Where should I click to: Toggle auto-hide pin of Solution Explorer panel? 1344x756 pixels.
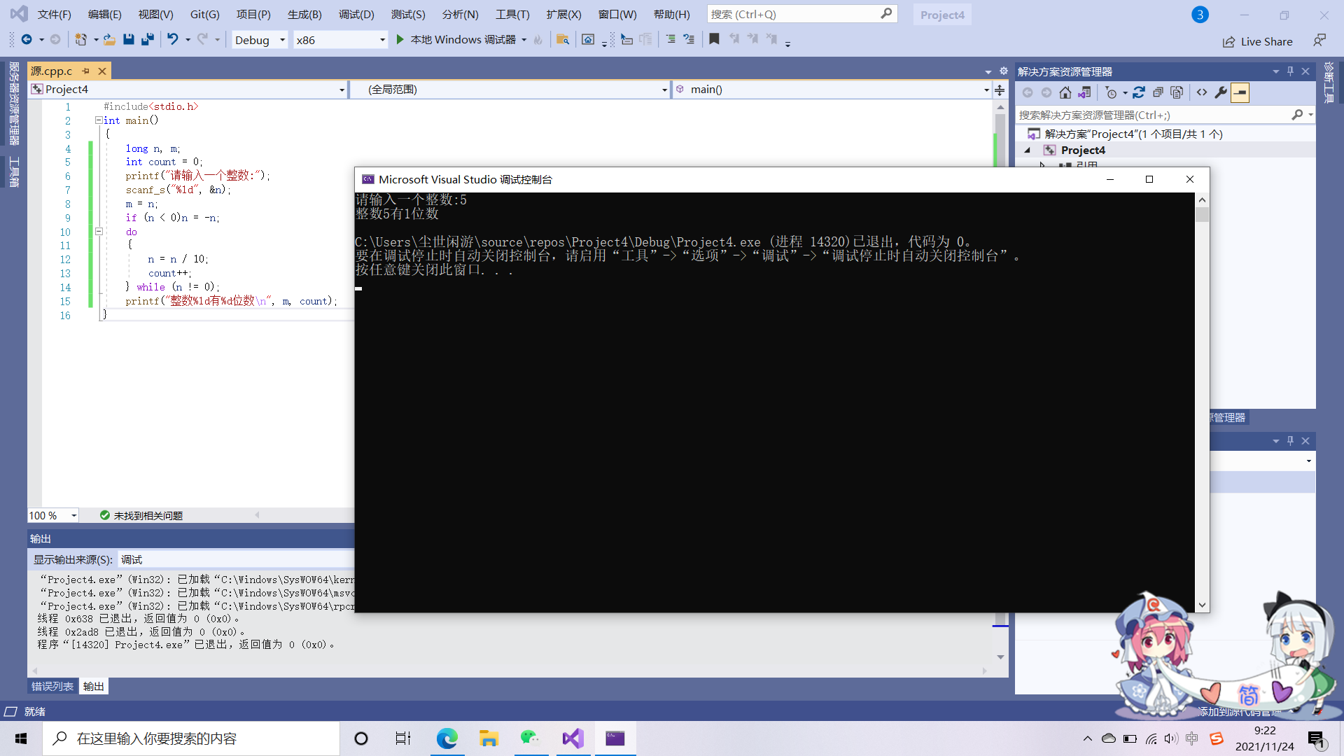click(1290, 71)
